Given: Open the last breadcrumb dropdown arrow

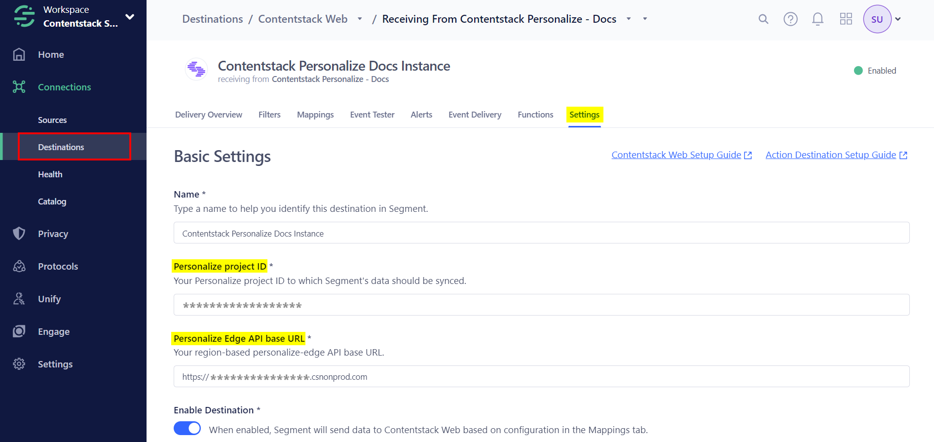Looking at the screenshot, I should 645,19.
